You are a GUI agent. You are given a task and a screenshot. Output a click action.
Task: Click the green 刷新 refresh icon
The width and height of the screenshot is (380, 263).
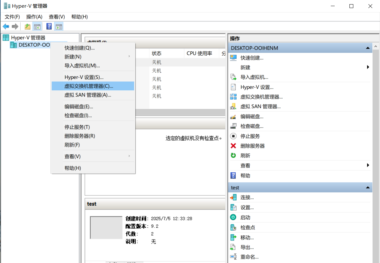[233, 156]
